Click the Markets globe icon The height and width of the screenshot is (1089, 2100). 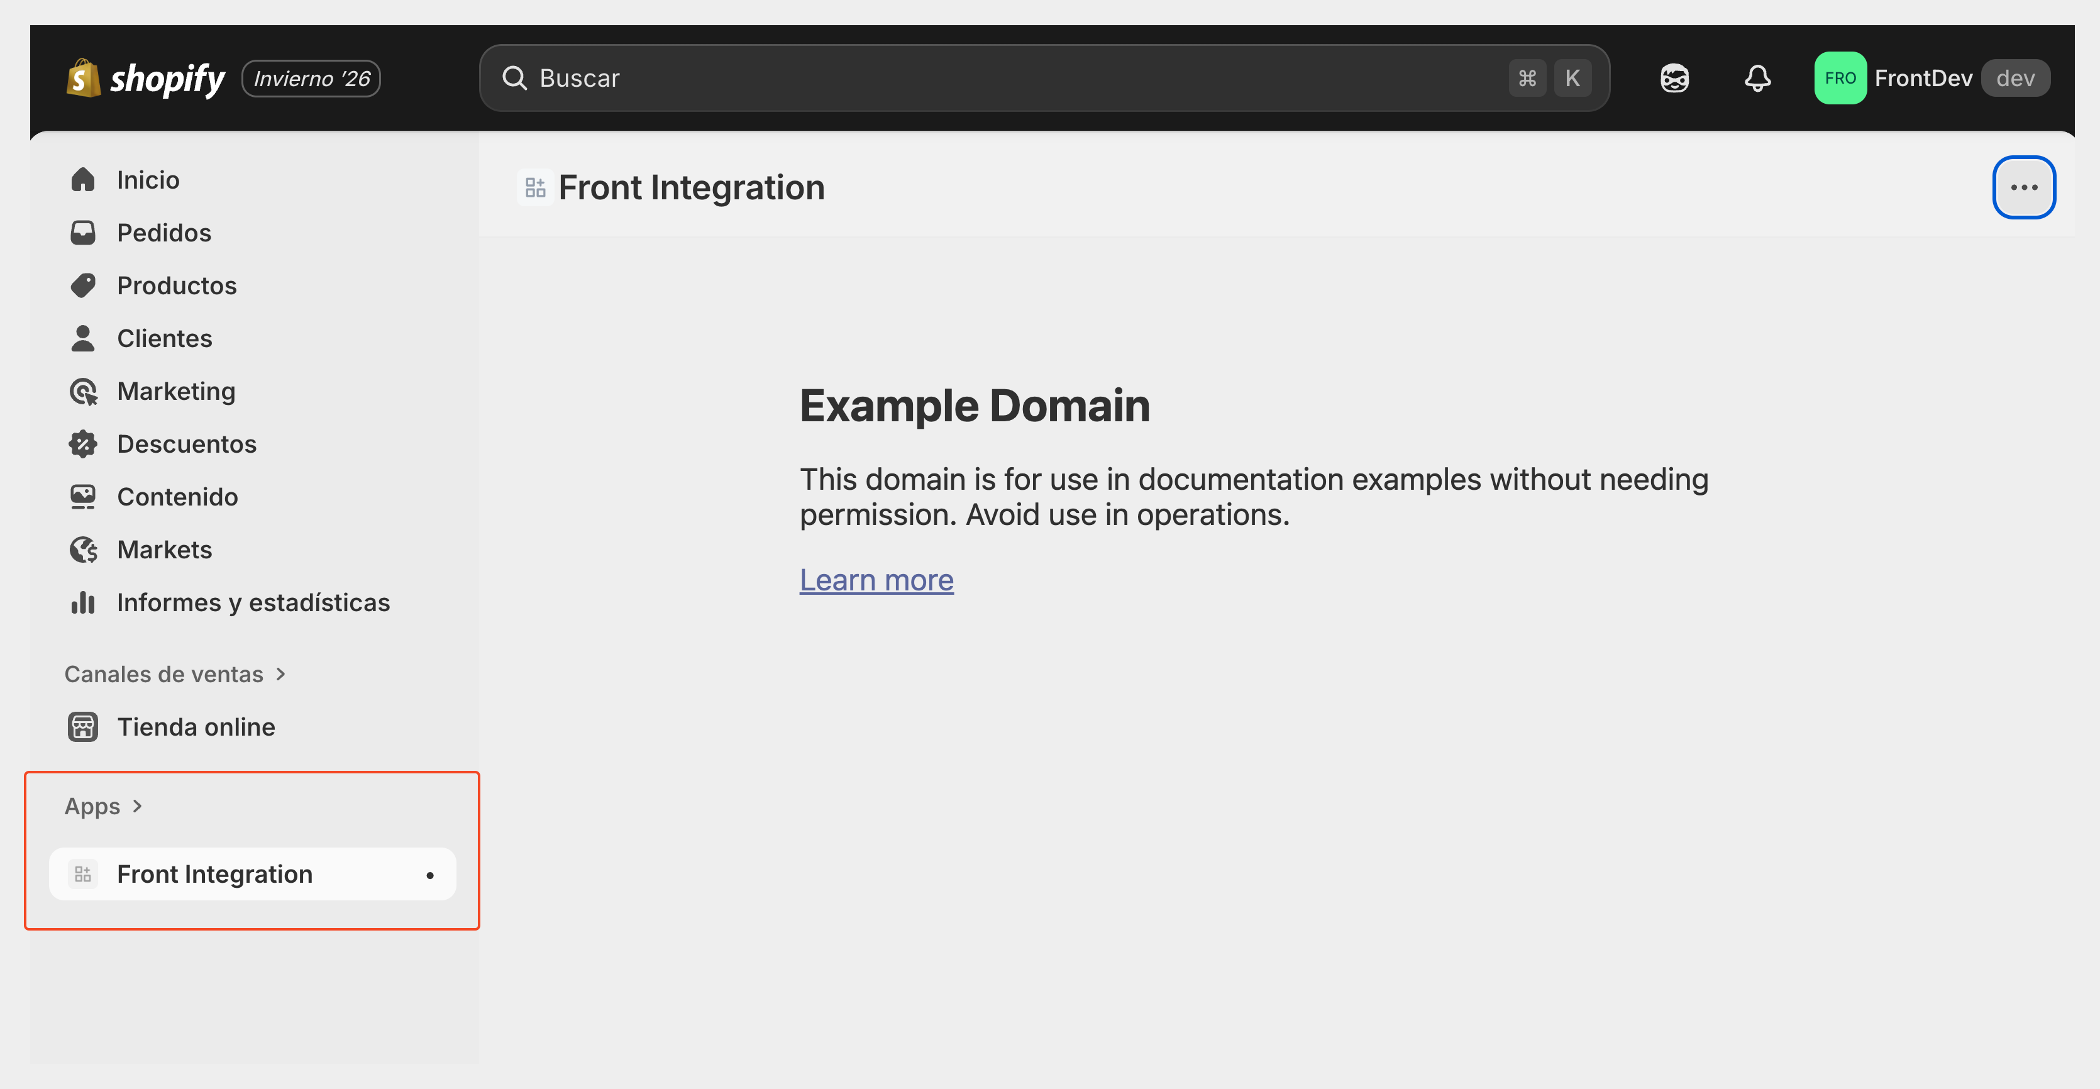pyautogui.click(x=83, y=550)
